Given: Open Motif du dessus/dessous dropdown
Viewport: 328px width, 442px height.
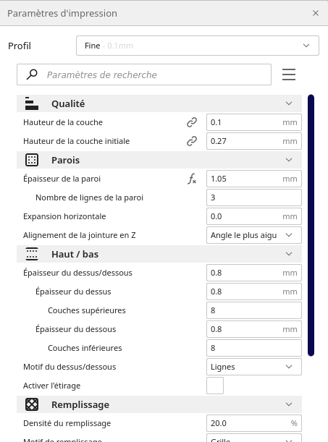Looking at the screenshot, I should click(x=254, y=367).
